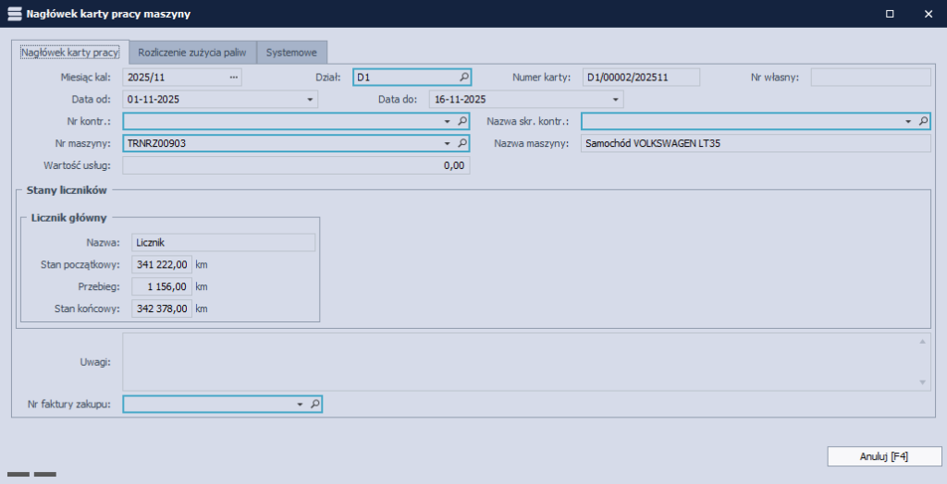This screenshot has width=947, height=484.
Task: Click magnifier icon in Nr faktury zakupu field
Action: coord(314,404)
